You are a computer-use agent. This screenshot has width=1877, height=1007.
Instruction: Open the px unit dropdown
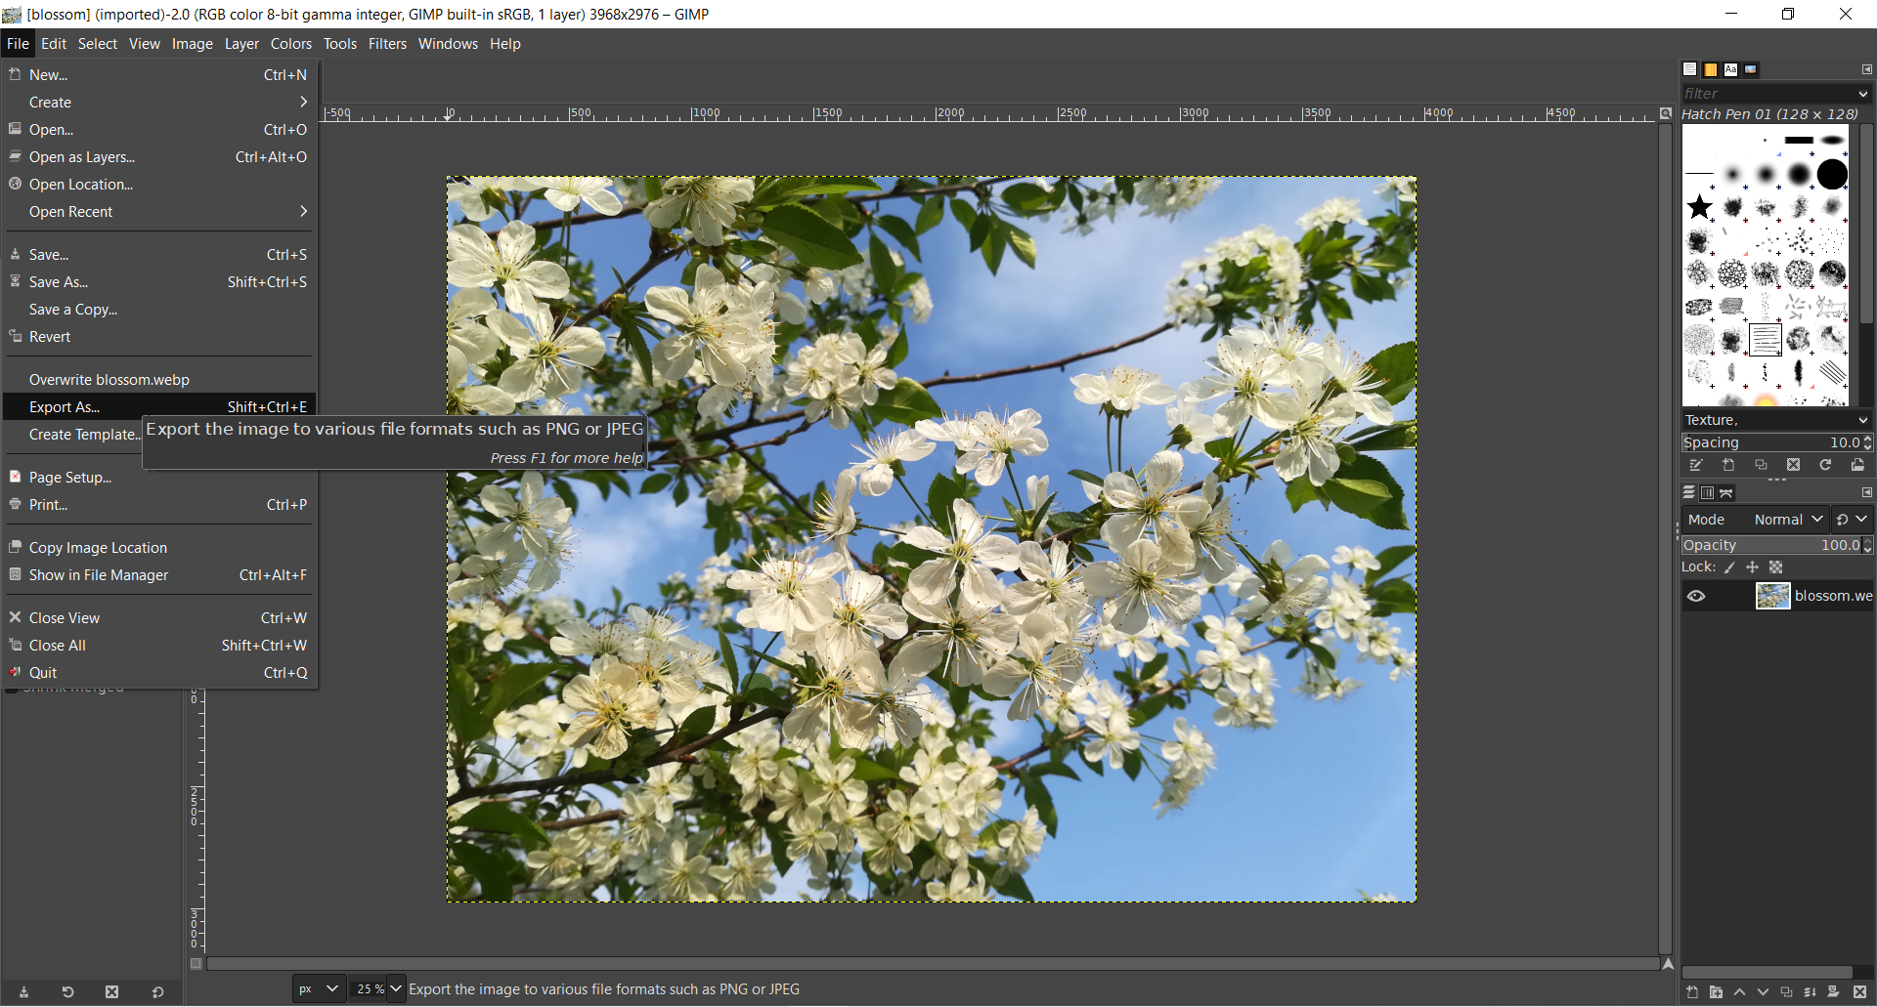point(319,989)
